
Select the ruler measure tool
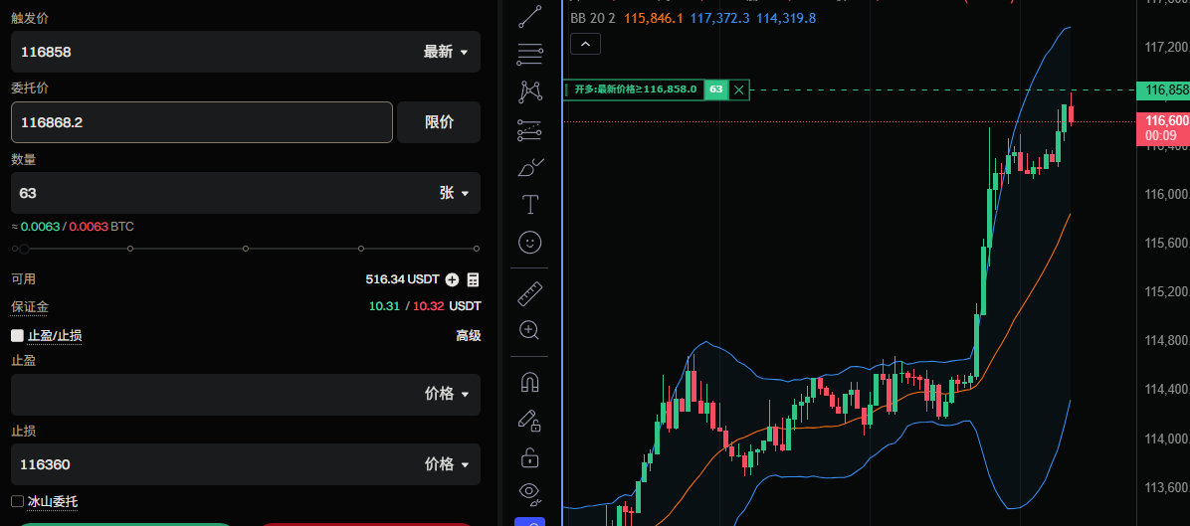[529, 293]
